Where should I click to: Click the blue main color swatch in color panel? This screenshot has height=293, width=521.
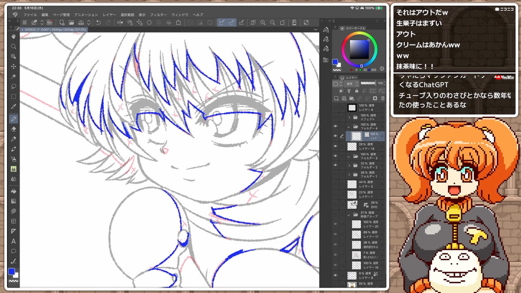coord(335,62)
